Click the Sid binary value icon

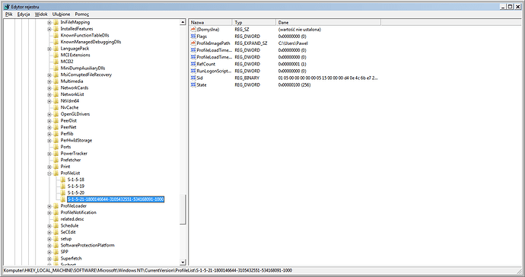tap(193, 78)
